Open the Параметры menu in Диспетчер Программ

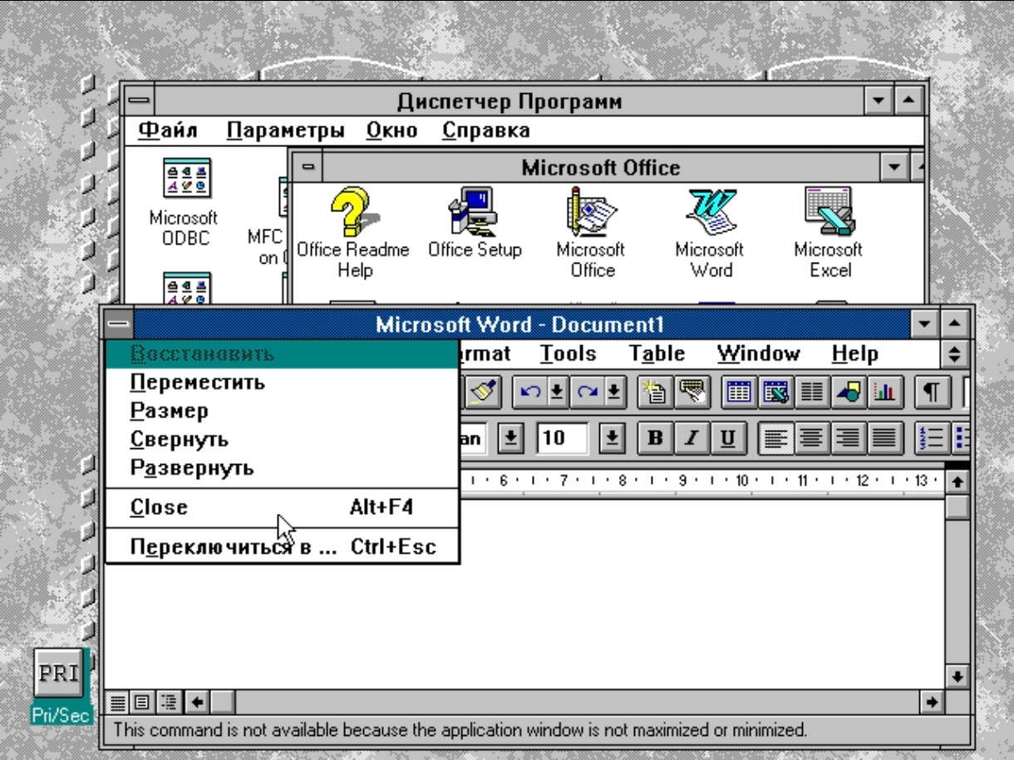(x=287, y=131)
